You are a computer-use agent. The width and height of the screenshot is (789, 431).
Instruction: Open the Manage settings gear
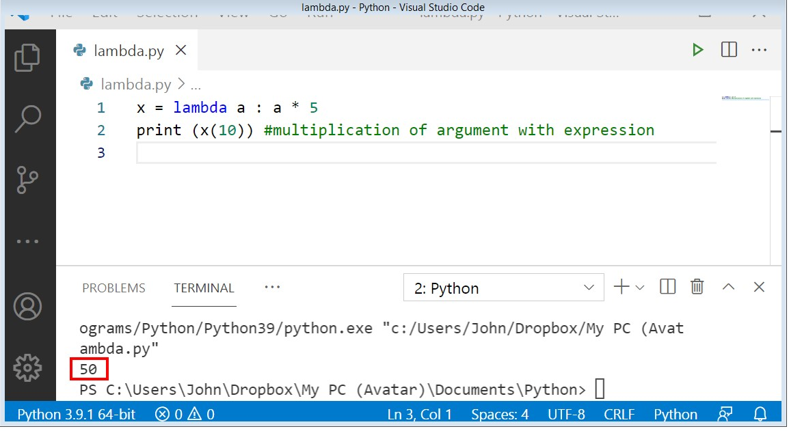click(28, 367)
